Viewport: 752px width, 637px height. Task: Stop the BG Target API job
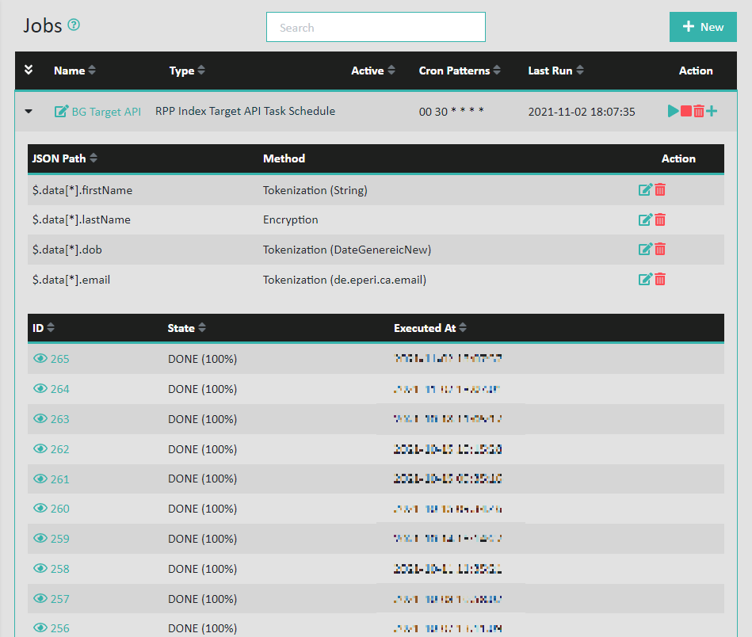pyautogui.click(x=686, y=111)
